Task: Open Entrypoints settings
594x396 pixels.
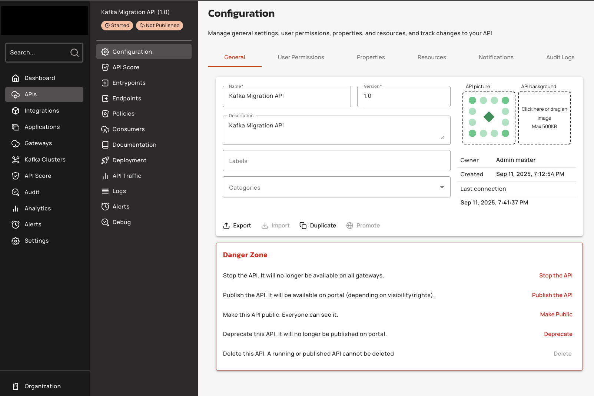Action: point(129,83)
